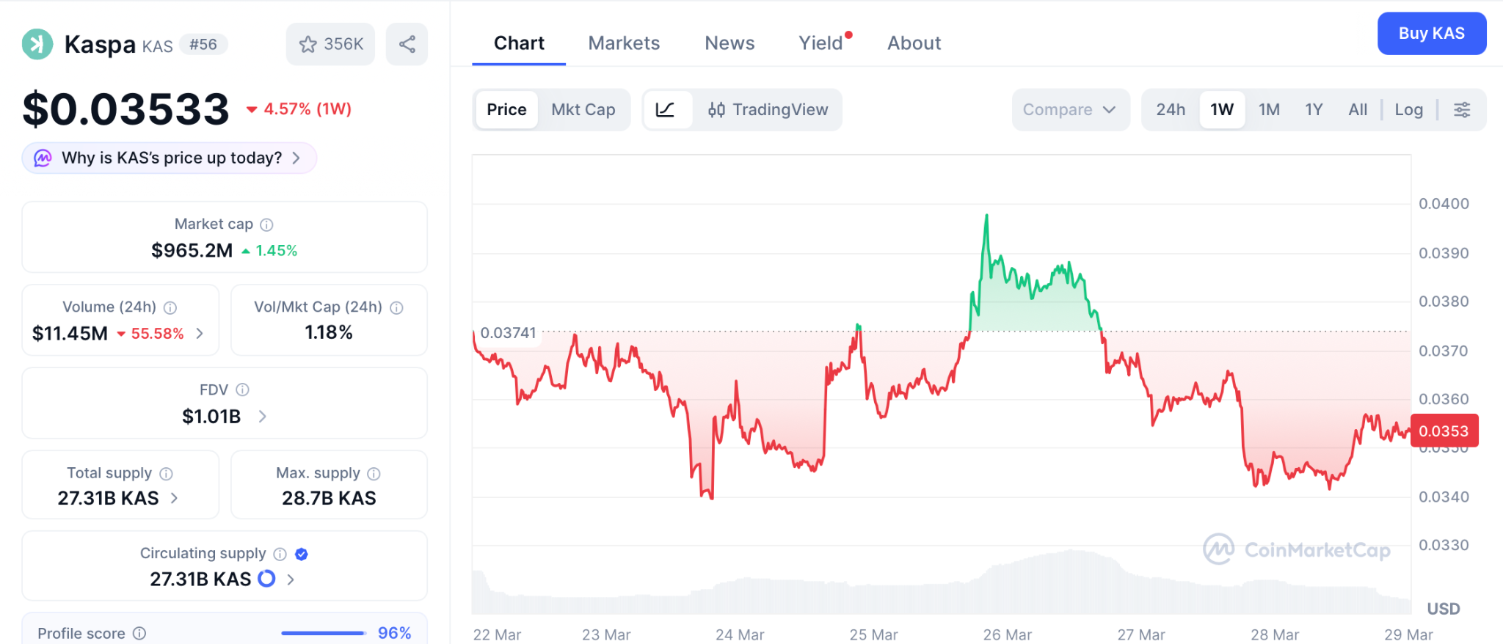Viewport: 1503px width, 644px height.
Task: Expand the FDV details chevron
Action: click(263, 417)
